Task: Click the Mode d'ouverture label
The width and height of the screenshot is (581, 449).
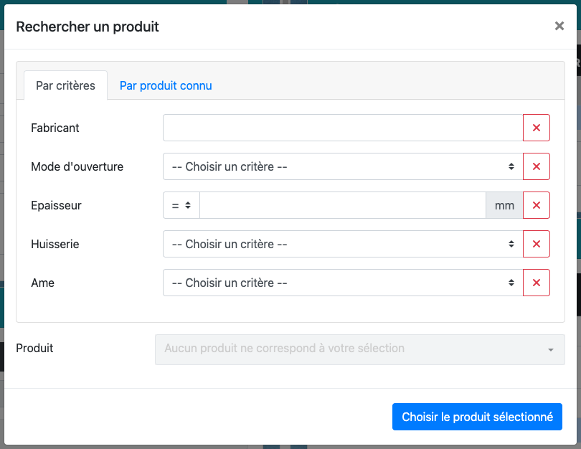Action: point(77,166)
